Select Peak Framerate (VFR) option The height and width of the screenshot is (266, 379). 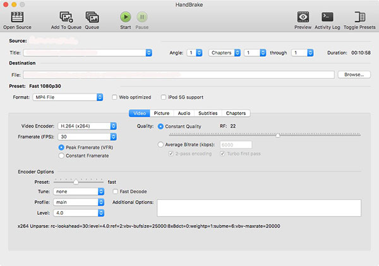click(x=61, y=147)
